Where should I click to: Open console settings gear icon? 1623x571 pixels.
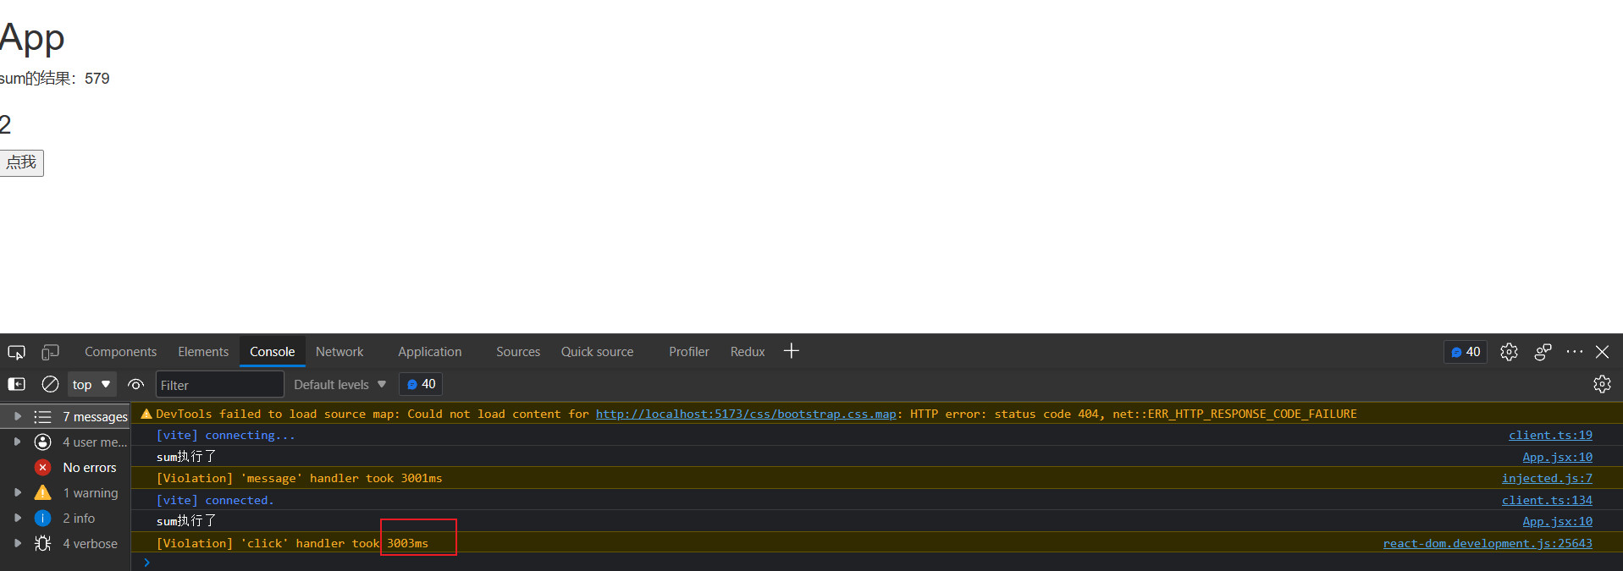[1602, 384]
